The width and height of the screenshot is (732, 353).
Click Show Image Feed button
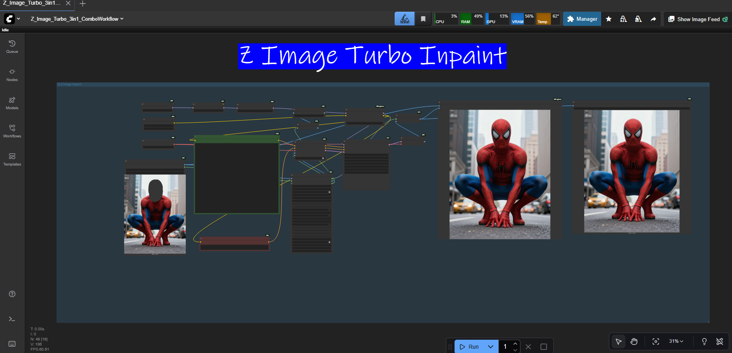point(698,19)
